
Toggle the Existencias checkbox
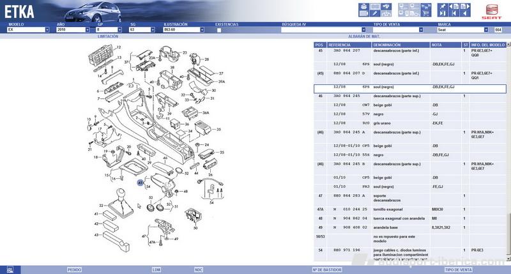tap(219, 30)
